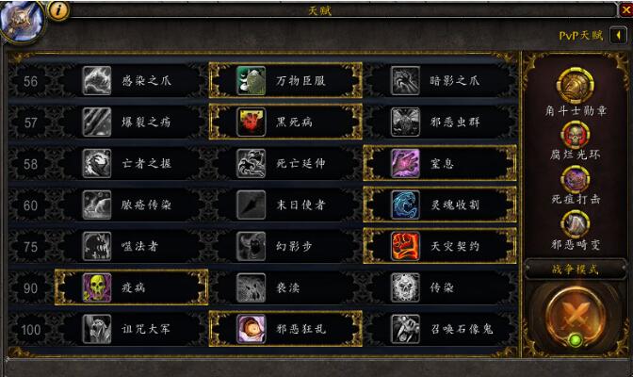Choose the 黑死病 talent icon
This screenshot has height=377, width=633.
(252, 122)
